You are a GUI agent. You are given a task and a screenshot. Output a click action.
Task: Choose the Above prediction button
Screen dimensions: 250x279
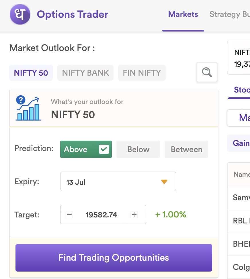tap(86, 149)
